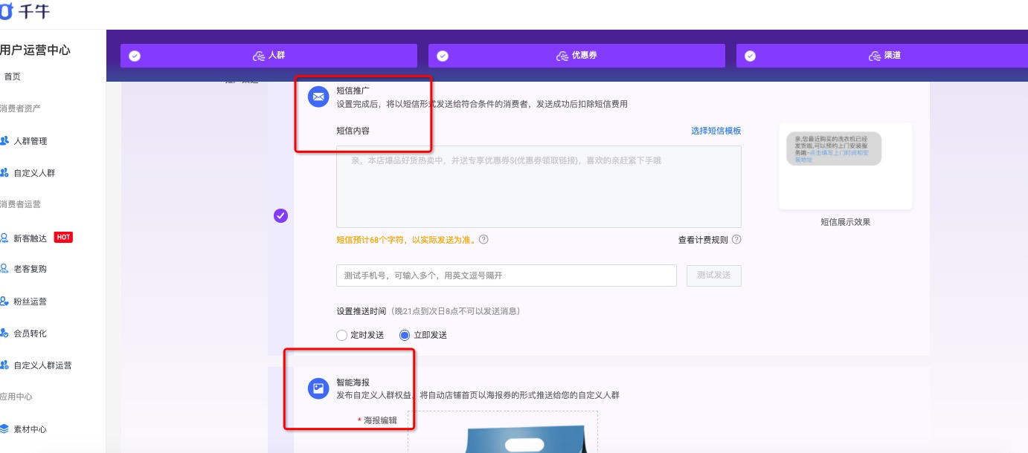Open the 人群 step tab
Image resolution: width=1028 pixels, height=453 pixels.
coord(269,56)
